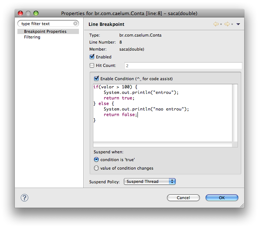Open the help question mark icon
The width and height of the screenshot is (259, 228).
24,198
